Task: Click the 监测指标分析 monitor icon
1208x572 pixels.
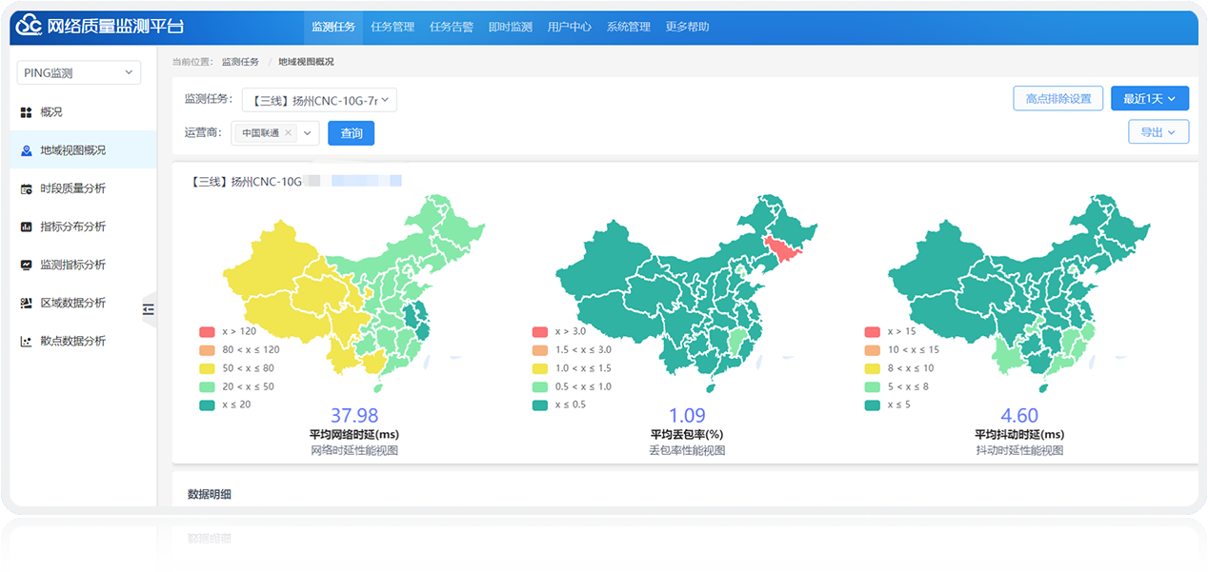Action: (x=27, y=265)
